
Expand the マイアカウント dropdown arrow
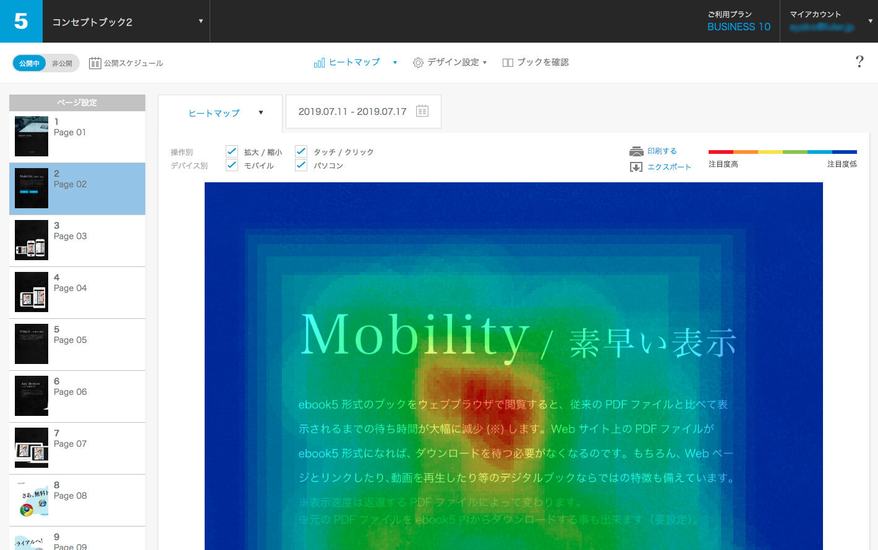point(870,21)
